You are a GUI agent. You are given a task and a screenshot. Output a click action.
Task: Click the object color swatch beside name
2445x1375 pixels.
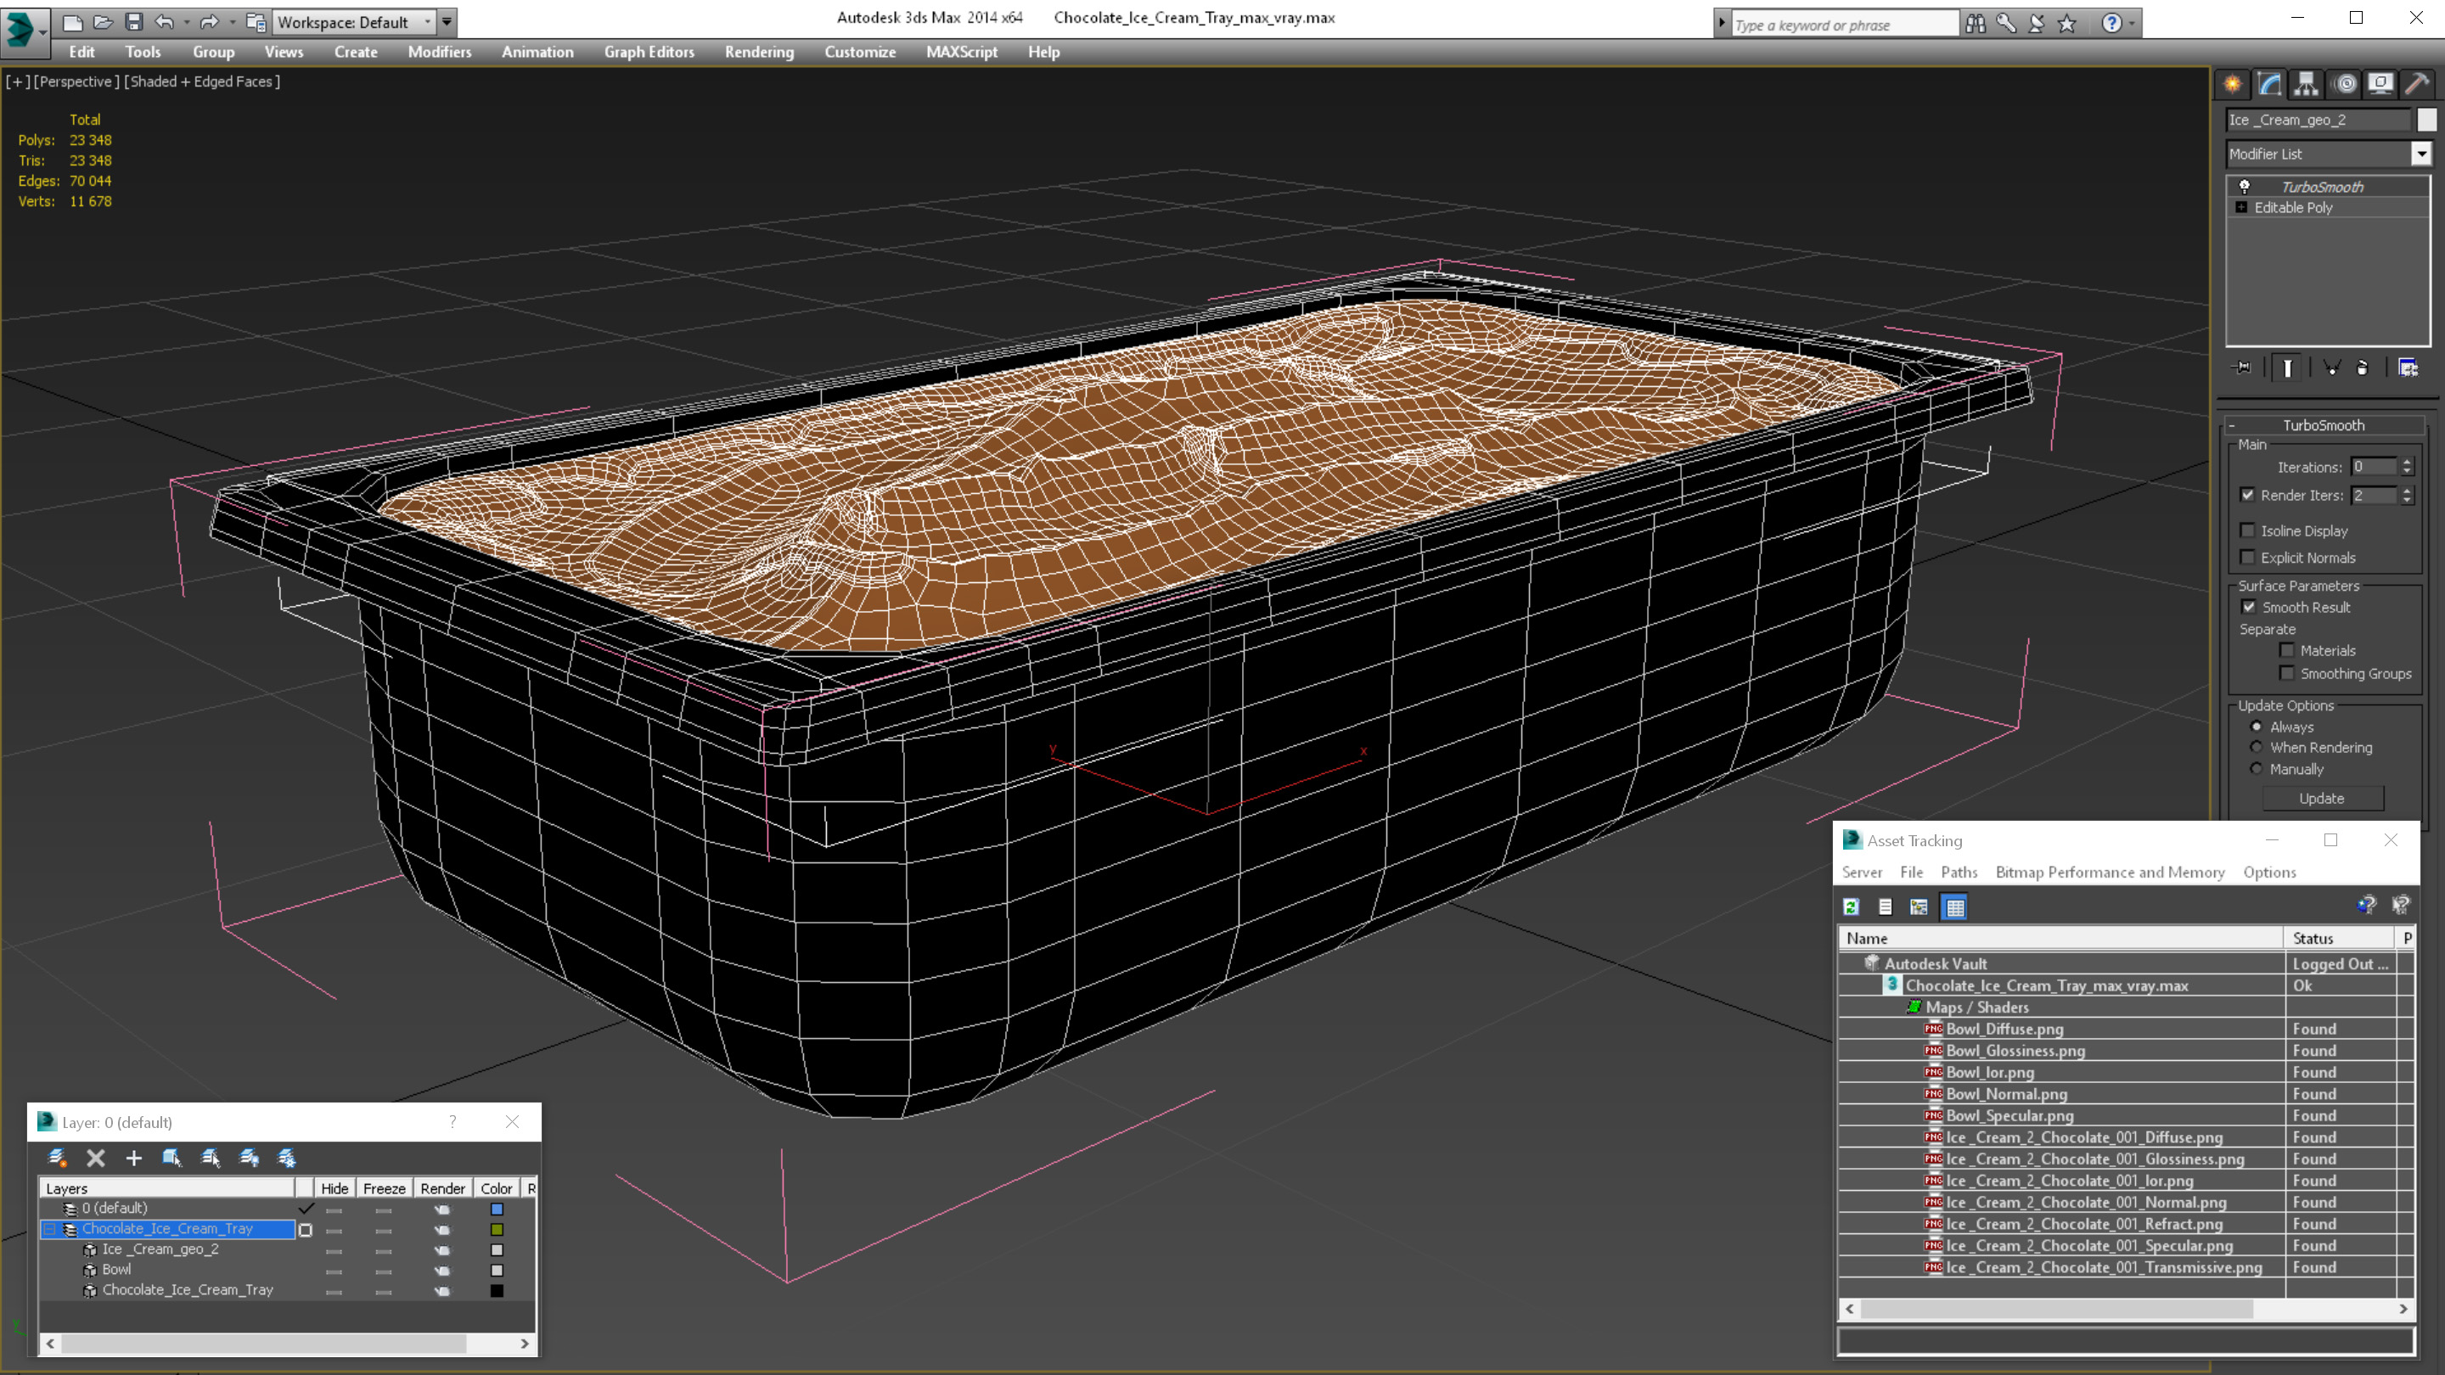coord(2427,120)
